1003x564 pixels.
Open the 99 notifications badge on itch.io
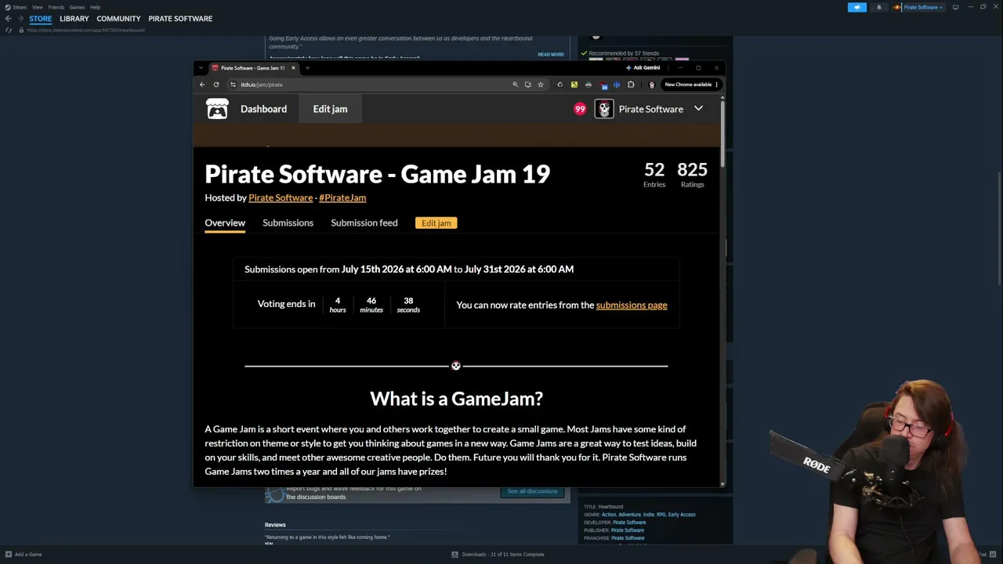[580, 109]
